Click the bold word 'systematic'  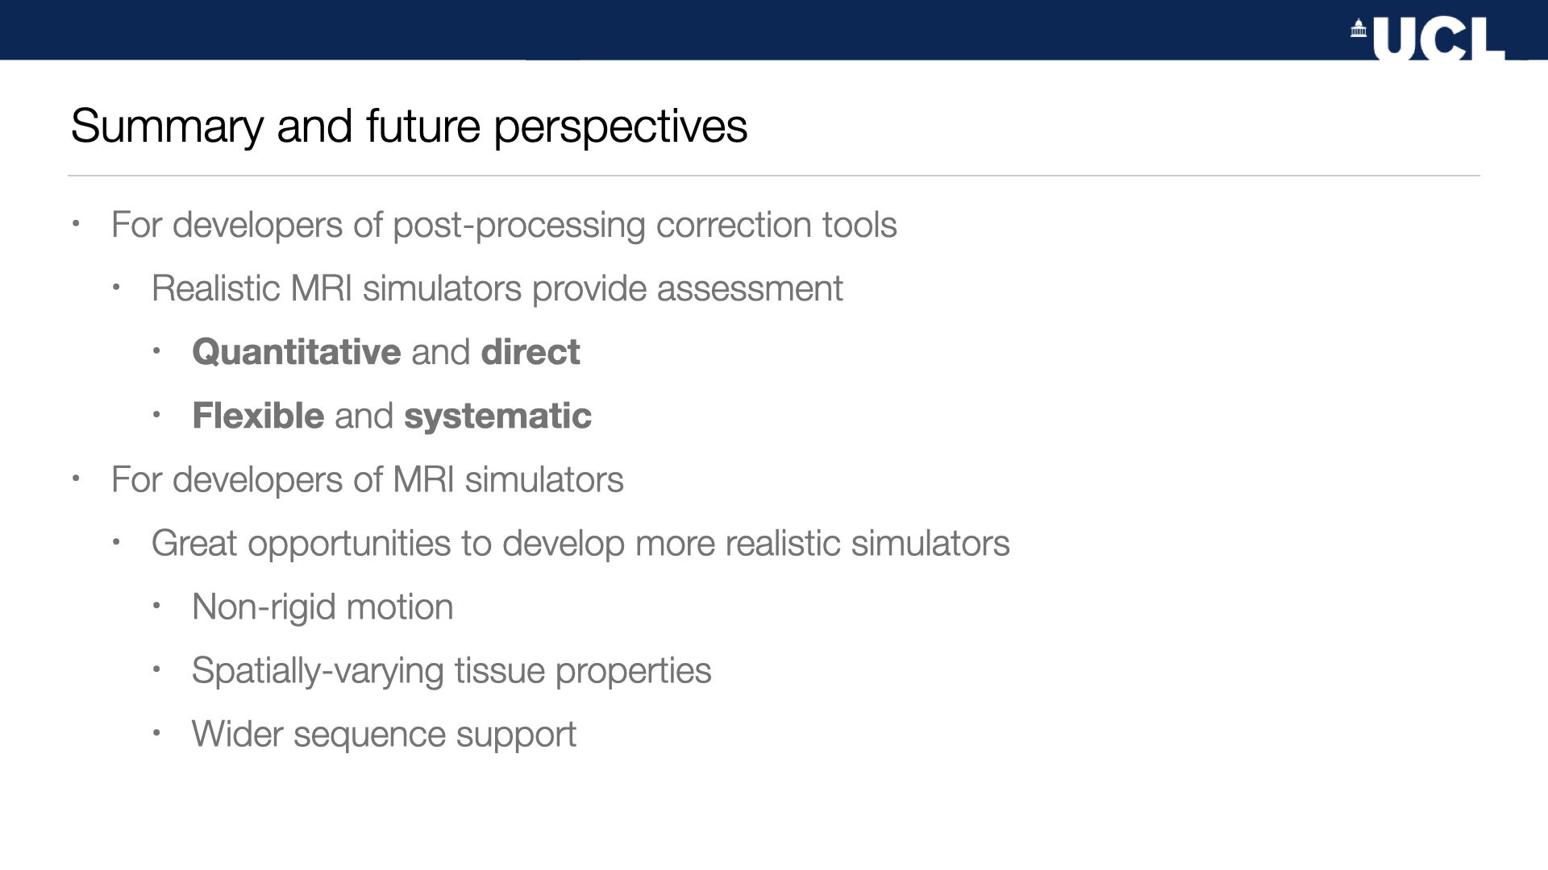coord(497,416)
